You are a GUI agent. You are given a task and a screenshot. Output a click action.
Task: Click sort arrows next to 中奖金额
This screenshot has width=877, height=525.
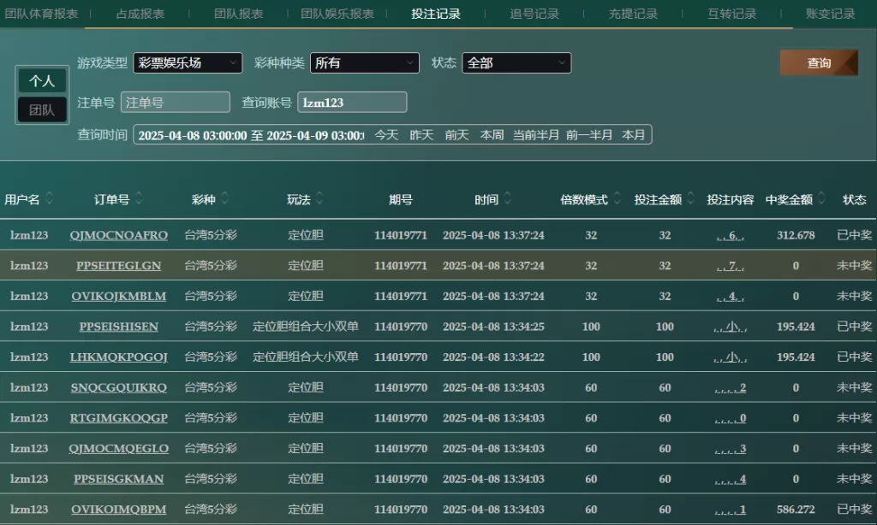(x=820, y=199)
